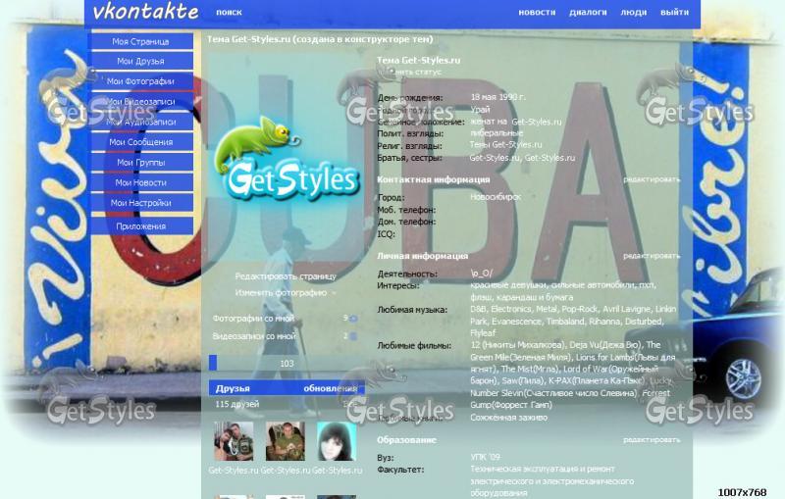The width and height of the screenshot is (785, 499).
Task: Click the city Новосибирск link
Action: (496, 197)
